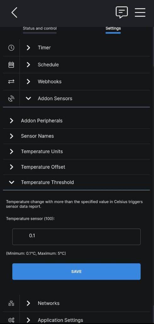The height and width of the screenshot is (324, 154).
Task: Expand the Timer section
Action: click(x=85, y=48)
